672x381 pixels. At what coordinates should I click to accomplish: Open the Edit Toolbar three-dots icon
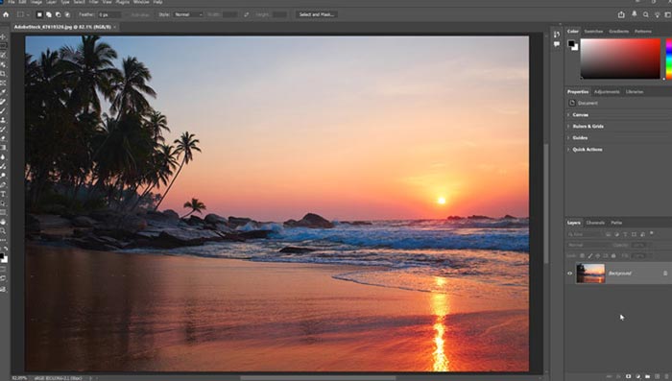3,240
